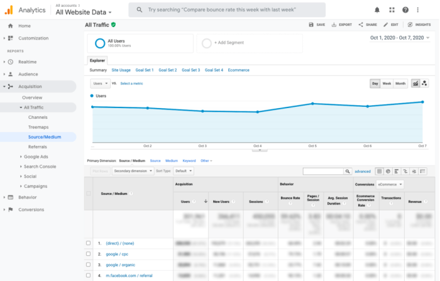Image resolution: width=440 pixels, height=281 pixels.
Task: Click the green verified shield next to All Traffic
Action: pos(113,25)
